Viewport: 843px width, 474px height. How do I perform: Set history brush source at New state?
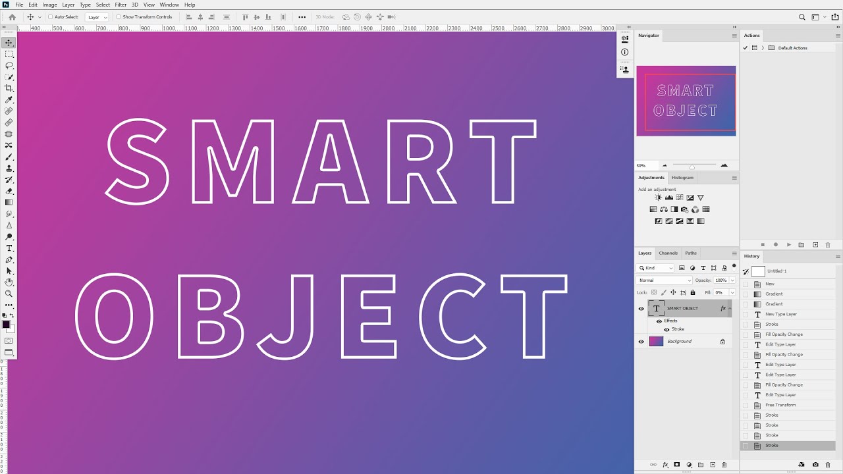tap(746, 284)
